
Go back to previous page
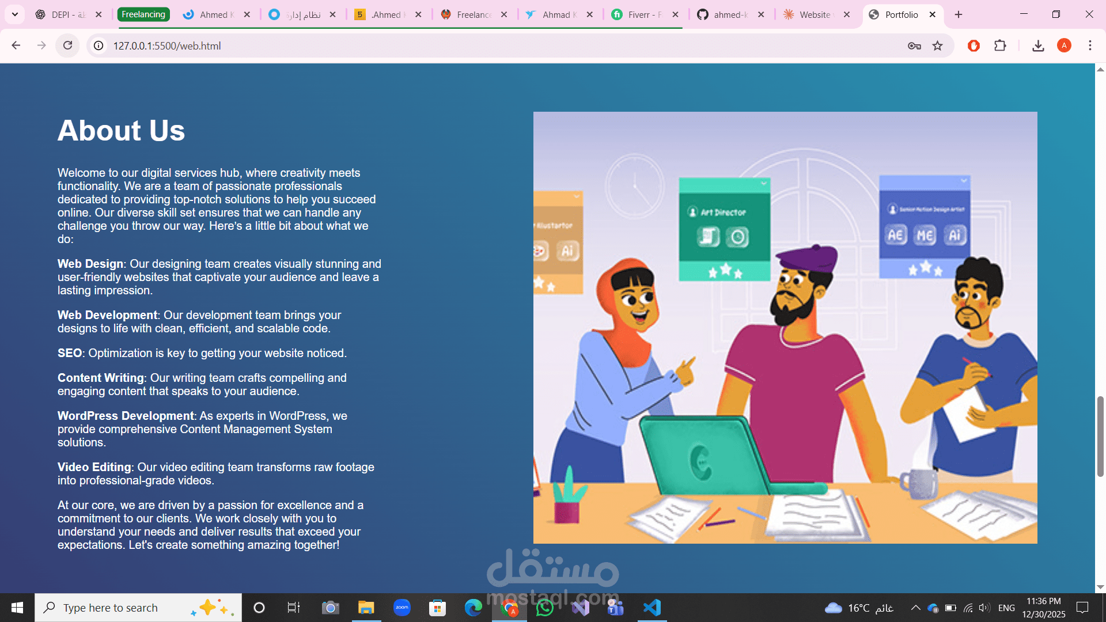point(16,45)
